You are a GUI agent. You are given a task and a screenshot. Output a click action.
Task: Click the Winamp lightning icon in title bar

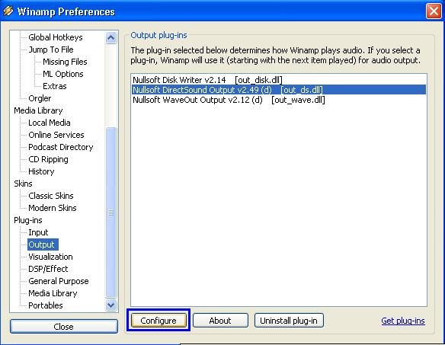pyautogui.click(x=8, y=11)
